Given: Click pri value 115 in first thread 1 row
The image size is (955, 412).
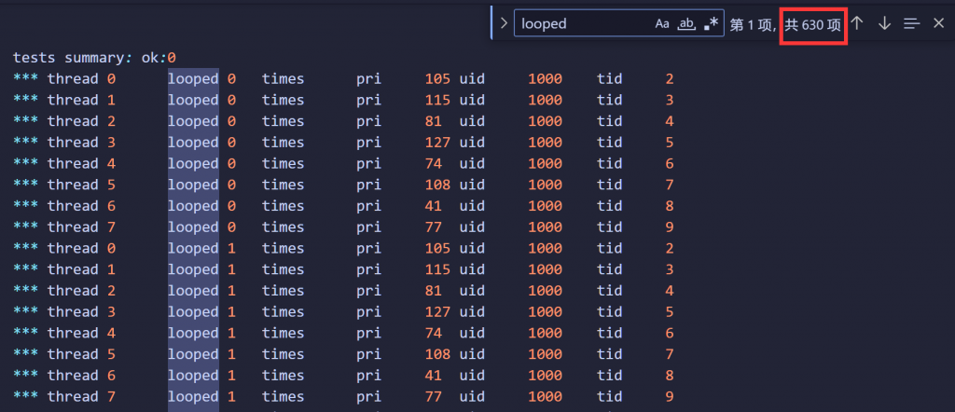Looking at the screenshot, I should pos(437,100).
